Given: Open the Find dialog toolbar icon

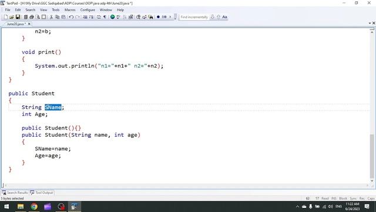Looking at the screenshot, I should tap(139, 17).
